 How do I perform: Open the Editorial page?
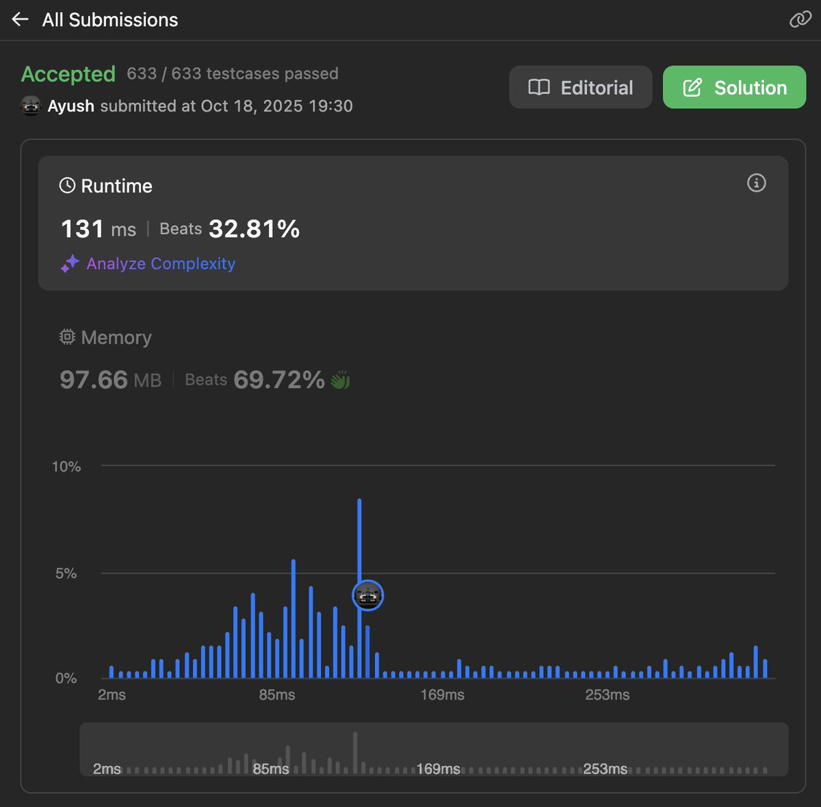[580, 87]
